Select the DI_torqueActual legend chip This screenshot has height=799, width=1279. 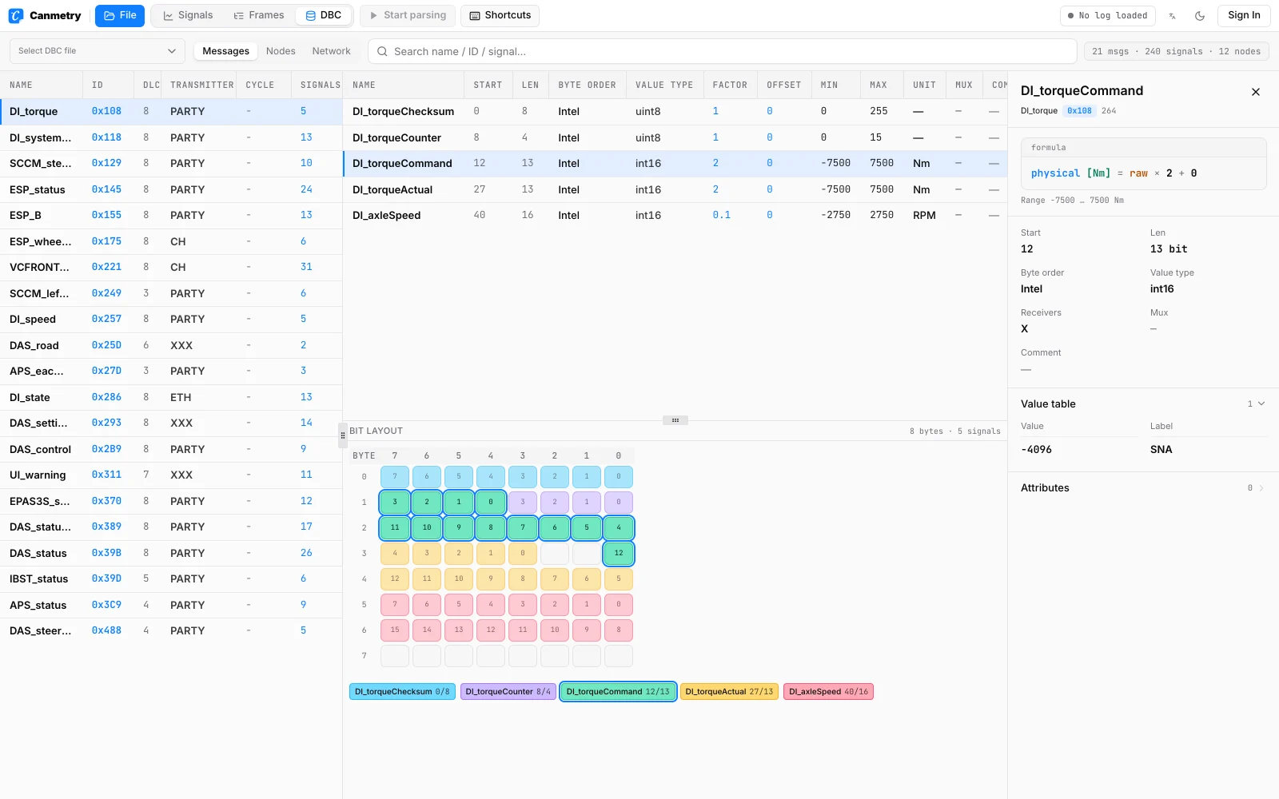click(x=729, y=692)
